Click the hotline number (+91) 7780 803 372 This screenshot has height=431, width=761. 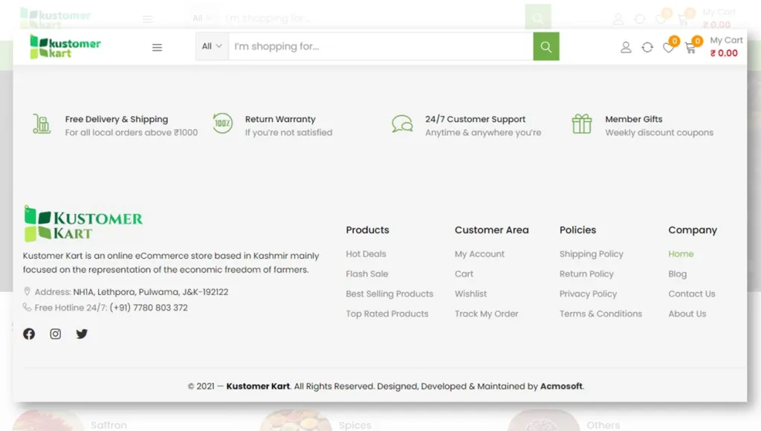(x=149, y=307)
